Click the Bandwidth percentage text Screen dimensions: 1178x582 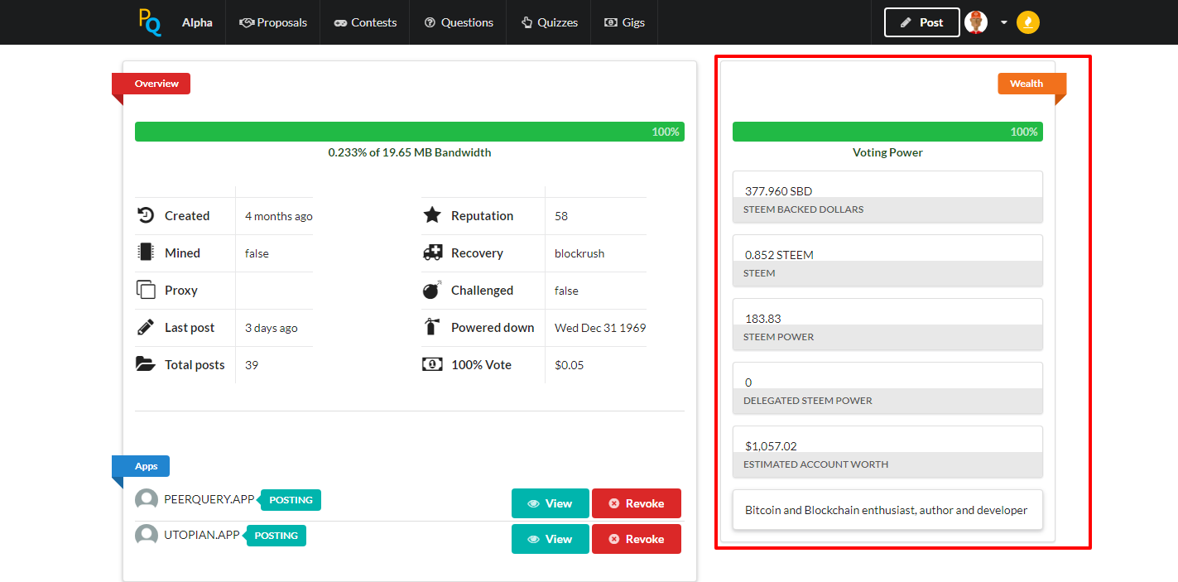pyautogui.click(x=410, y=152)
